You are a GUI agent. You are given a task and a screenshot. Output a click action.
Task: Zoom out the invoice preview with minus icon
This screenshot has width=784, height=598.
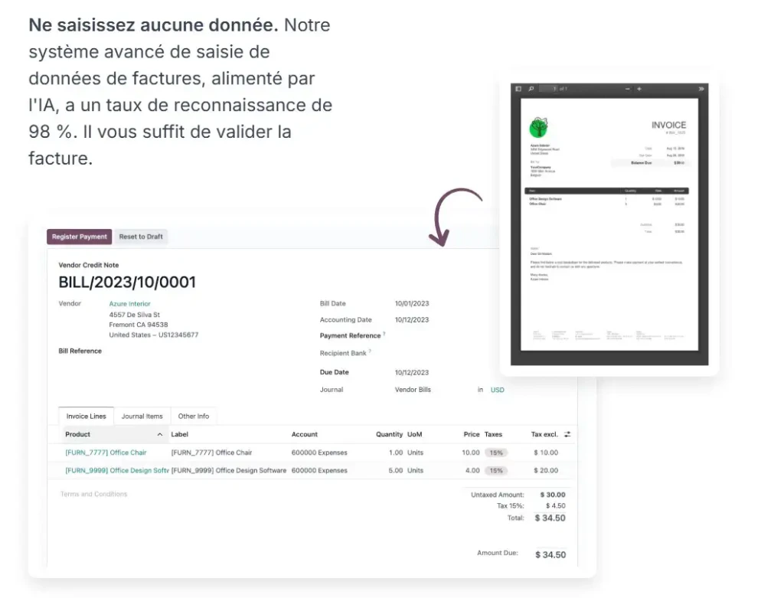pos(628,88)
